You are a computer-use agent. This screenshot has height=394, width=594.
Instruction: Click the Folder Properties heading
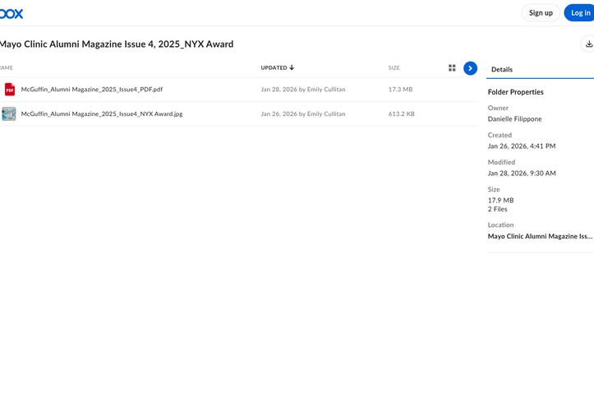coord(516,92)
